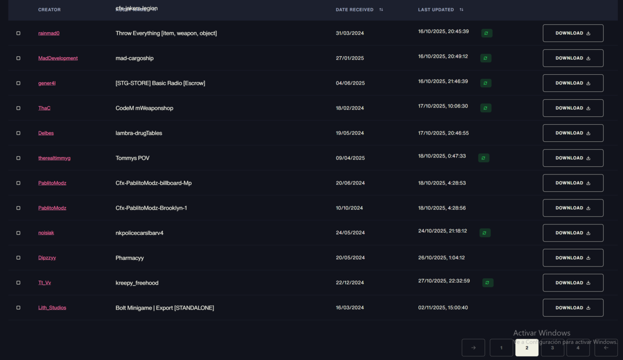
Task: Open nojsiak creator link
Action: coord(46,233)
